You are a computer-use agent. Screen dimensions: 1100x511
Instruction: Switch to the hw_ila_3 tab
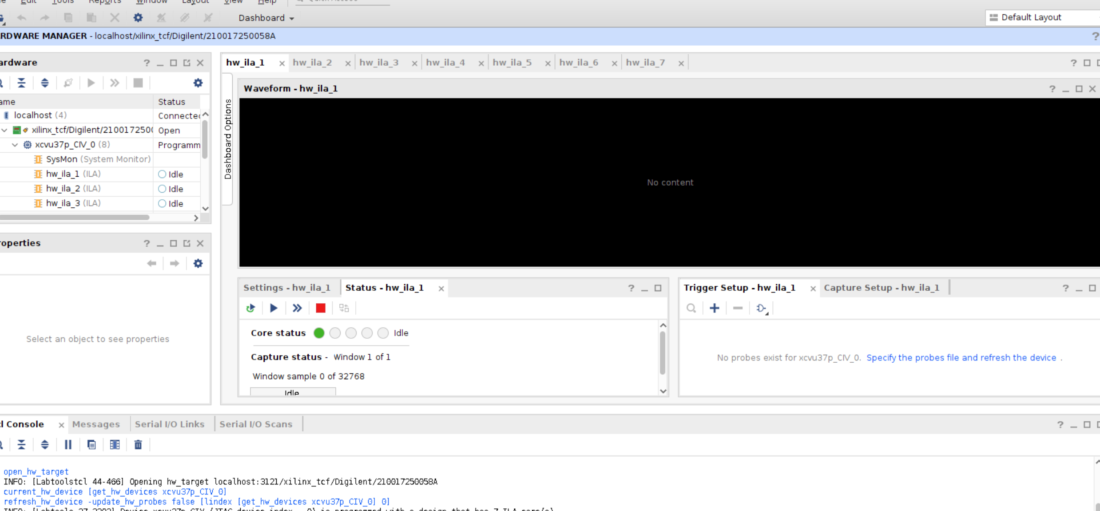(x=379, y=63)
